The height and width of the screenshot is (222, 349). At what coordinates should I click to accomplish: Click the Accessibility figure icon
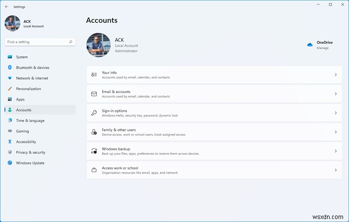[10, 141]
